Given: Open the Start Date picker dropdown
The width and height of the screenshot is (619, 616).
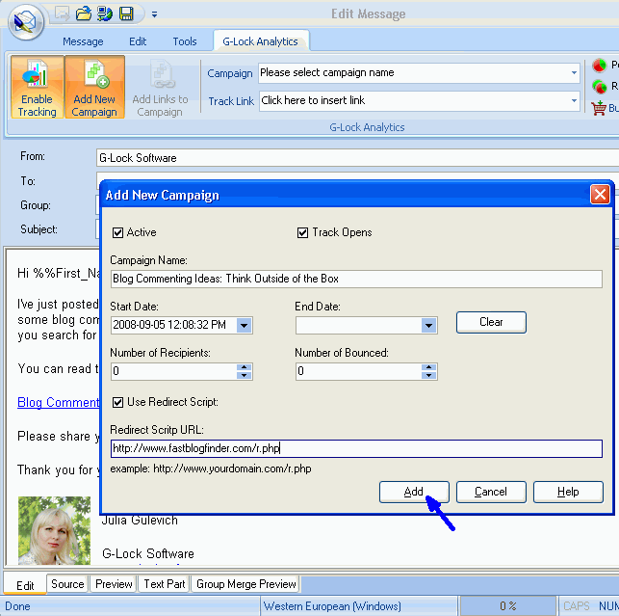Looking at the screenshot, I should (x=244, y=326).
